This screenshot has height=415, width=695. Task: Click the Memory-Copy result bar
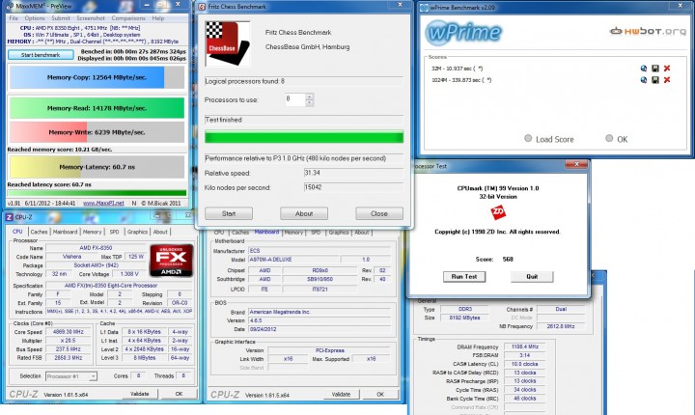97,77
